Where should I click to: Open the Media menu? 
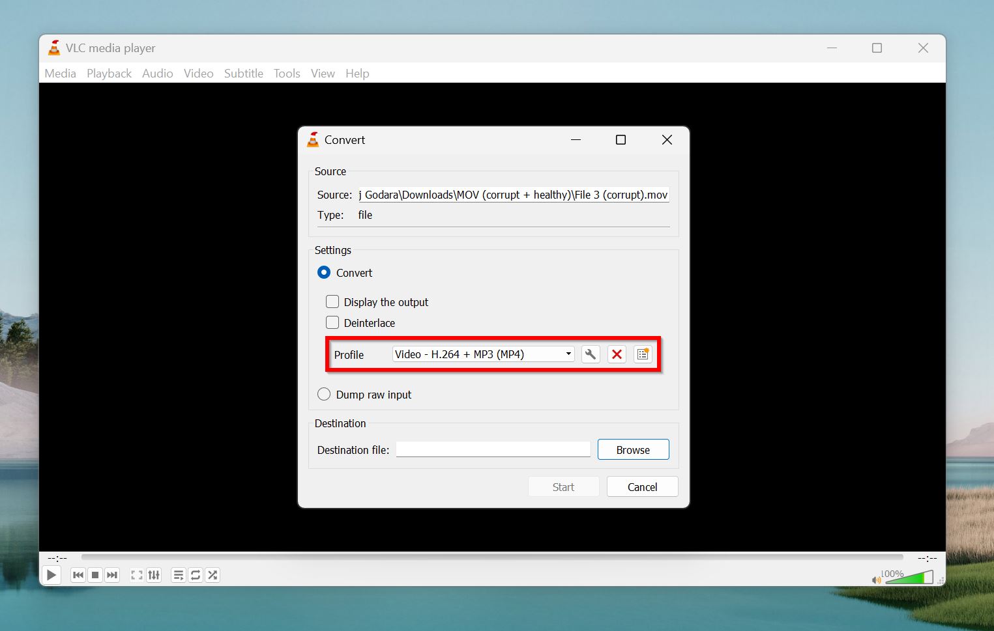click(60, 74)
